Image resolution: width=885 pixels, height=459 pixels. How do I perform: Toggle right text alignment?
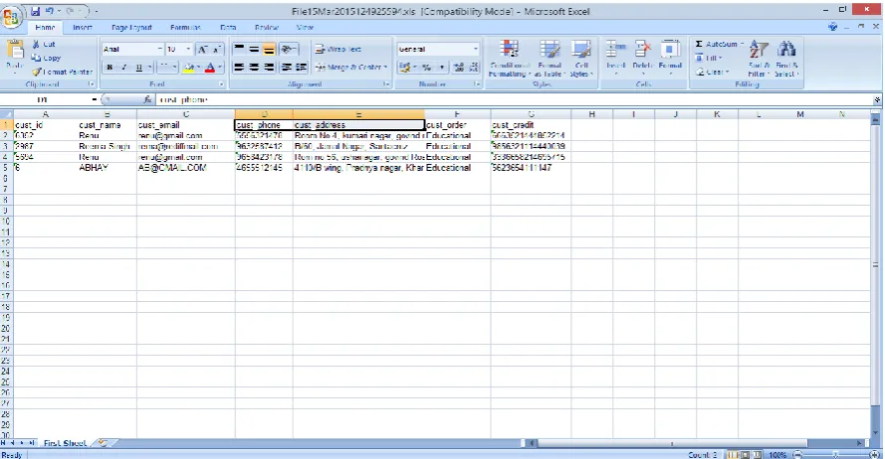[269, 67]
